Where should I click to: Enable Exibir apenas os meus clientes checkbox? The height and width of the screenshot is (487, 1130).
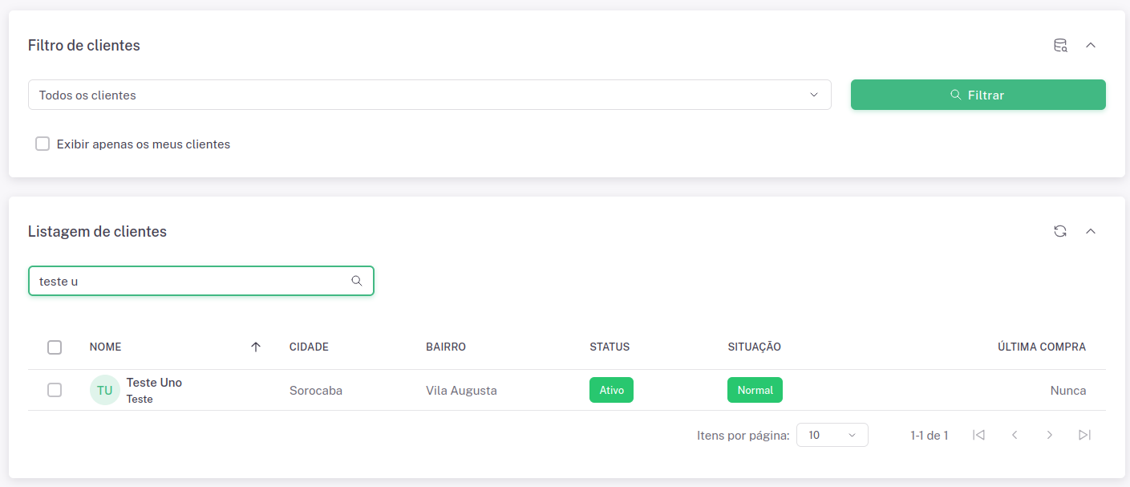coord(43,144)
